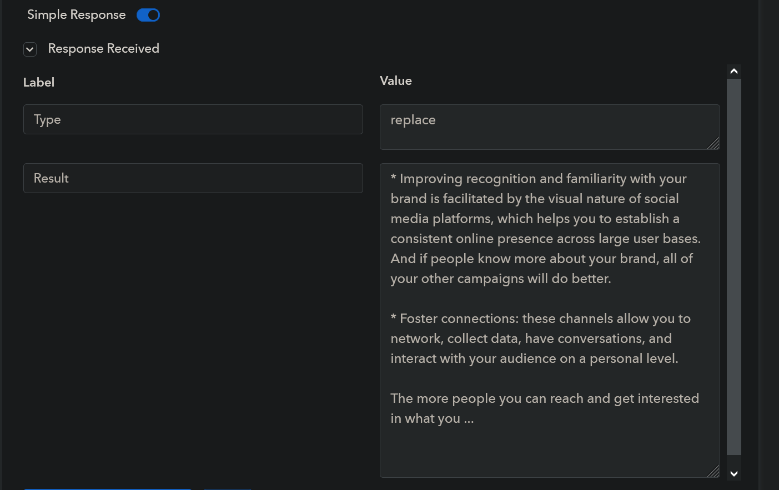This screenshot has width=779, height=490.
Task: Select the 'Value' column header
Action: click(396, 81)
